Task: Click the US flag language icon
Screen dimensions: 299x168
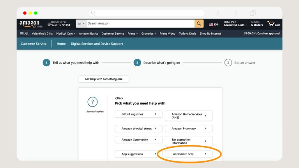Action: tap(211, 25)
